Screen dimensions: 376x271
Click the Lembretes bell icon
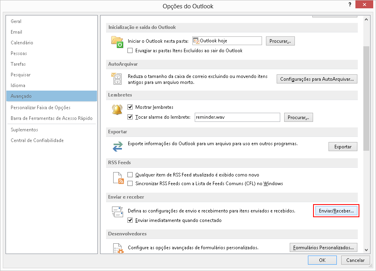[x=117, y=109]
